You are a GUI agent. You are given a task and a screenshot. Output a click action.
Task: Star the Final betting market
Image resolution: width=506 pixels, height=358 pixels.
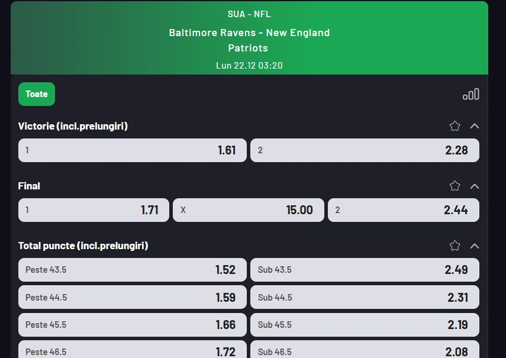[x=455, y=185]
